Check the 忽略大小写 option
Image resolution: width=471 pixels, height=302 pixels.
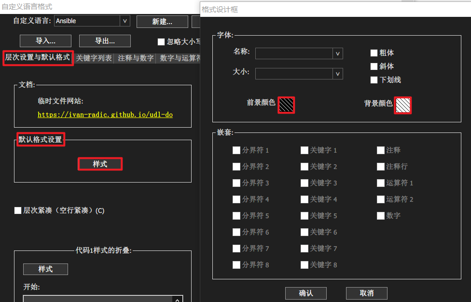pos(162,41)
